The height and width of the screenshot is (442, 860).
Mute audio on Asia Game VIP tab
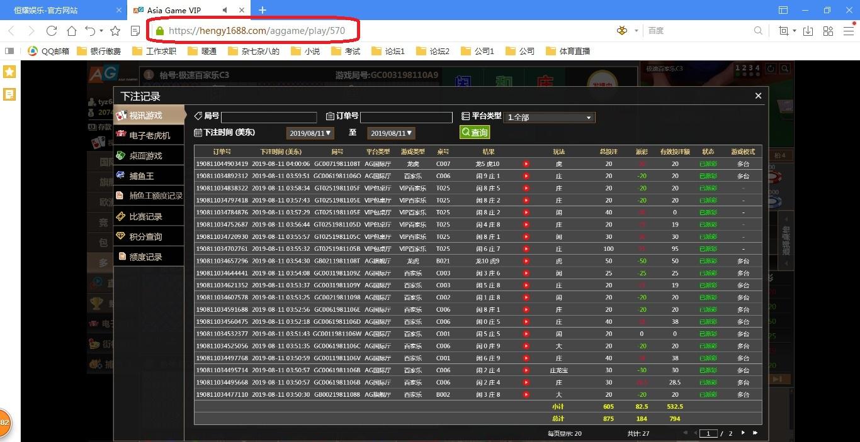pyautogui.click(x=226, y=10)
